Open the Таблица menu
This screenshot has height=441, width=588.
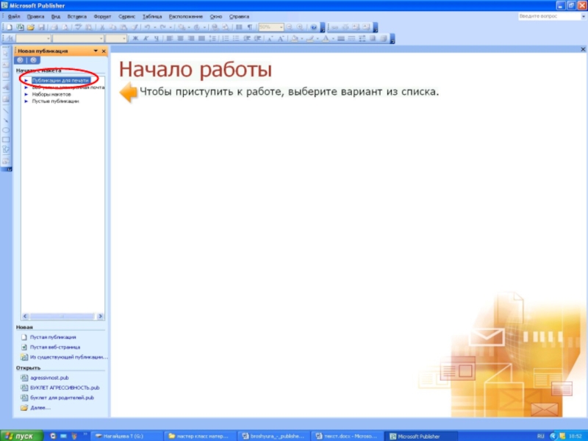click(152, 15)
